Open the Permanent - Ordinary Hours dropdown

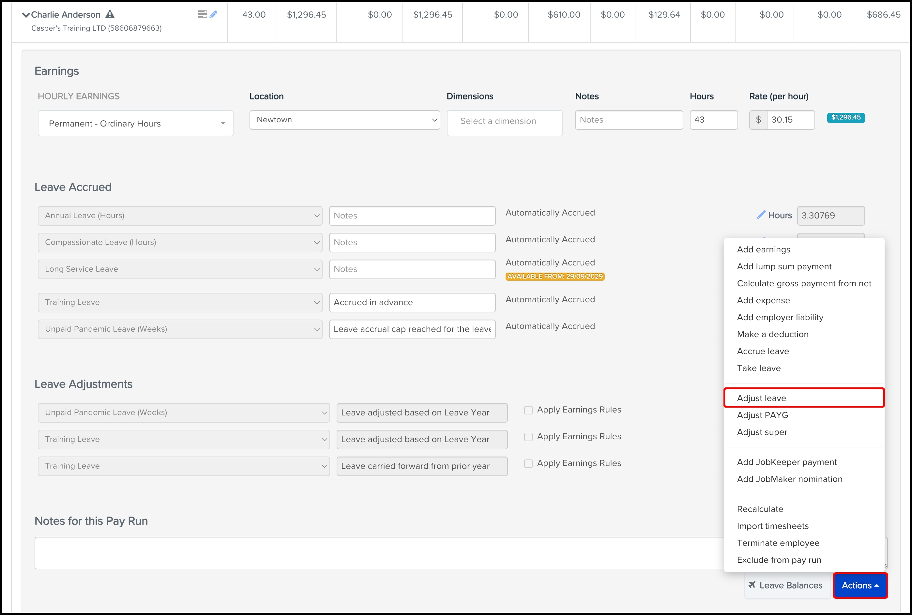tap(135, 124)
